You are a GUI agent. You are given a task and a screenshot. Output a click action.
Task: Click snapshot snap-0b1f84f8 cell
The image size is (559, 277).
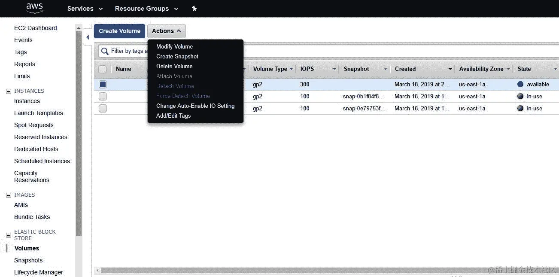[364, 96]
